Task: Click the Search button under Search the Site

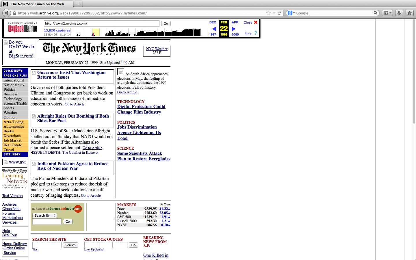Action: tap(70, 245)
